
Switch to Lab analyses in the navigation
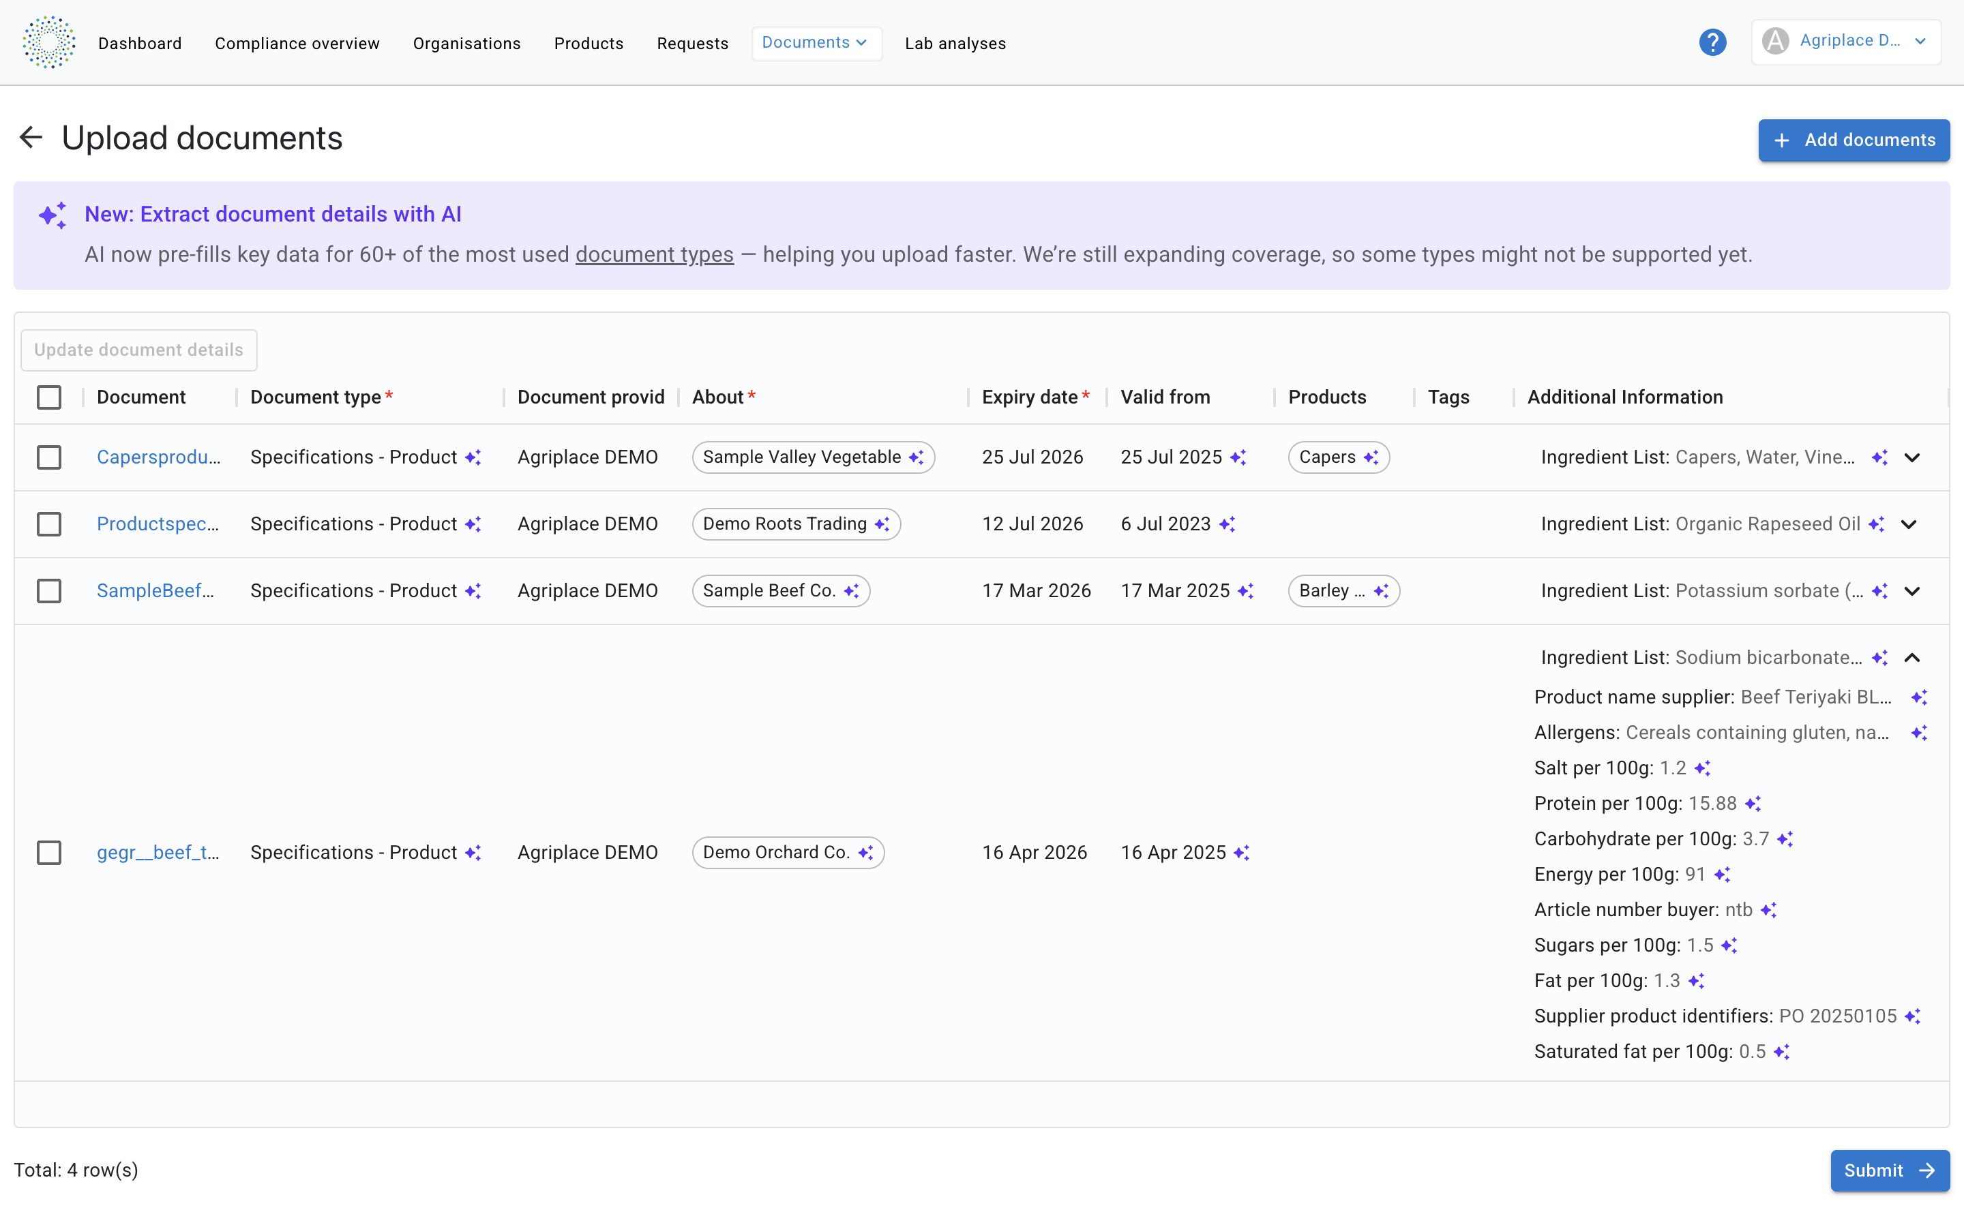tap(955, 43)
